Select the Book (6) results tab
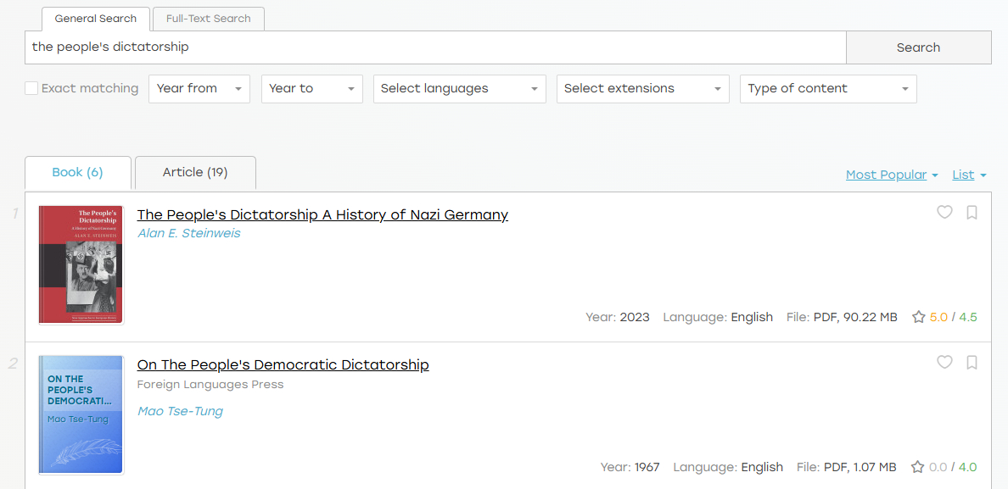This screenshot has width=1008, height=489. click(x=78, y=173)
